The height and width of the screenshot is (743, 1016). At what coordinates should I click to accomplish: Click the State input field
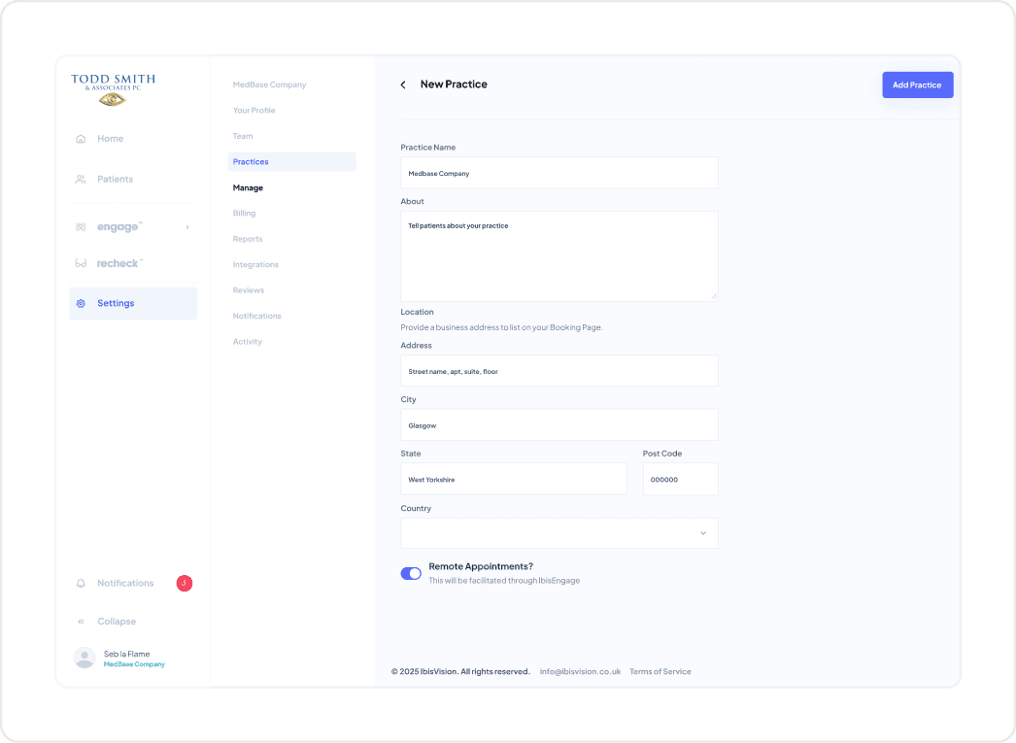[514, 480]
